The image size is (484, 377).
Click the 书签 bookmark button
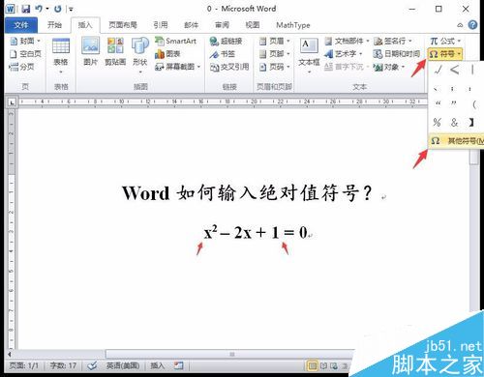tap(222, 54)
